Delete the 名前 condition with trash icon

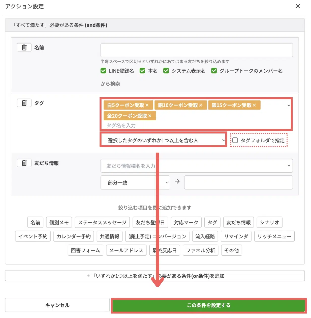pos(24,47)
